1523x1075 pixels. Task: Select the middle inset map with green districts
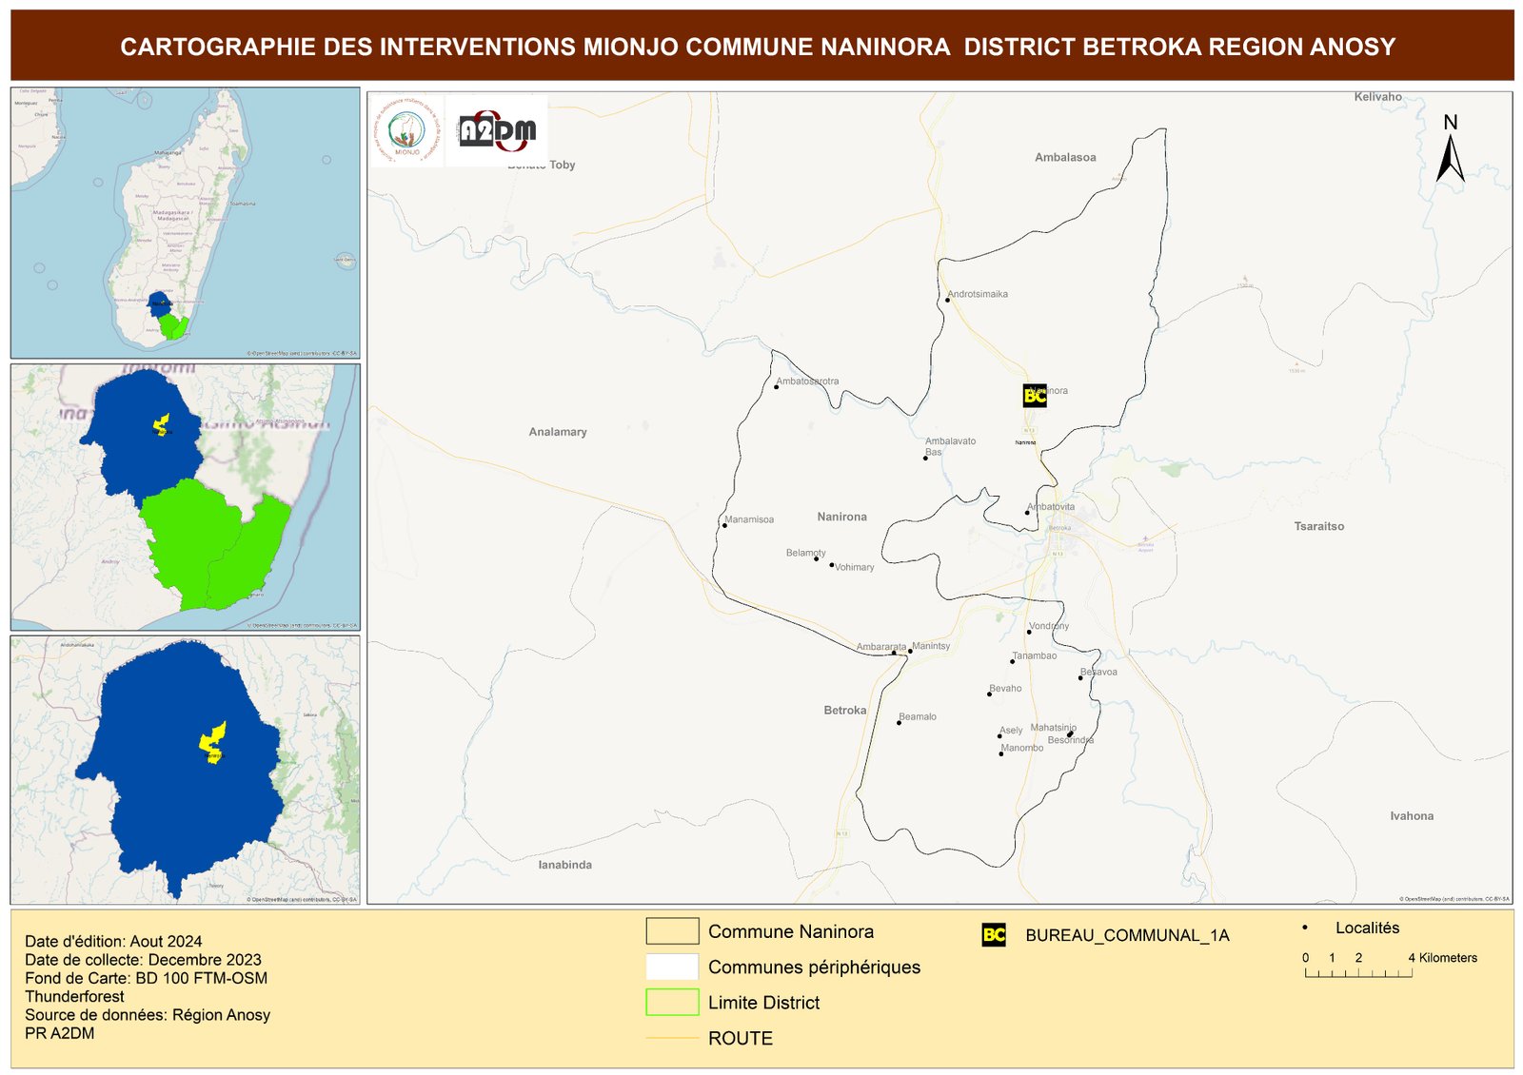[x=186, y=497]
